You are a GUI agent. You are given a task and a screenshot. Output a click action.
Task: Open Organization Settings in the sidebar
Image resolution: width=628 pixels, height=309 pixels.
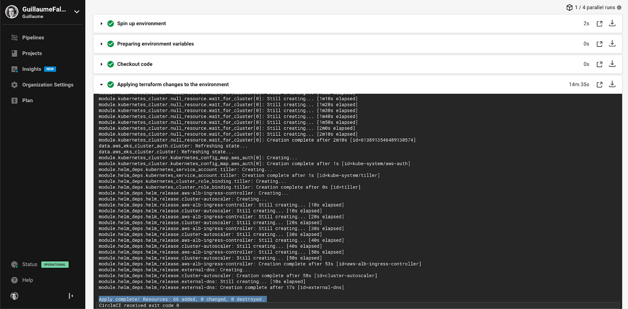[48, 85]
